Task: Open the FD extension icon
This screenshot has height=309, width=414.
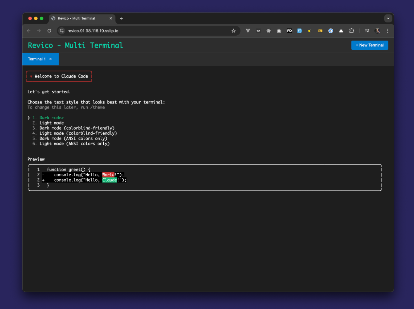Action: (289, 31)
